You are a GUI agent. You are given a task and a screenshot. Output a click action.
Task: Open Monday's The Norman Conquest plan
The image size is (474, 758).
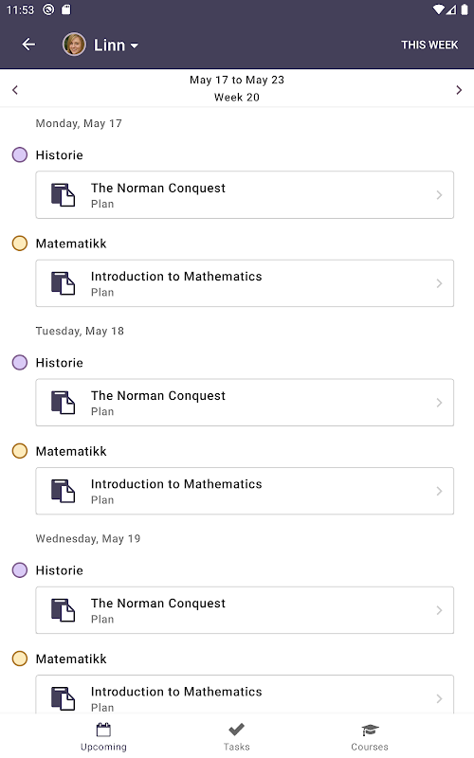[x=245, y=195]
